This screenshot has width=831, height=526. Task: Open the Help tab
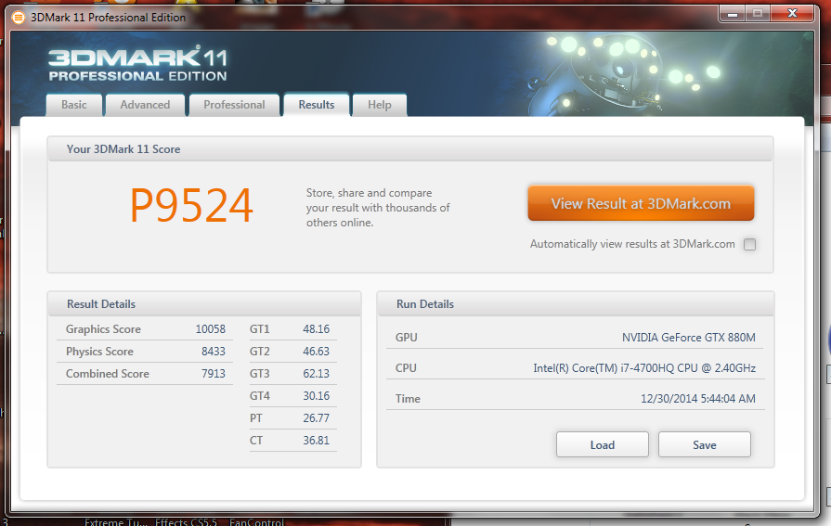pyautogui.click(x=380, y=105)
